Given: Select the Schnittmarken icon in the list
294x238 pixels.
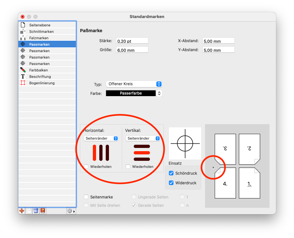Looking at the screenshot, I should tap(23, 32).
